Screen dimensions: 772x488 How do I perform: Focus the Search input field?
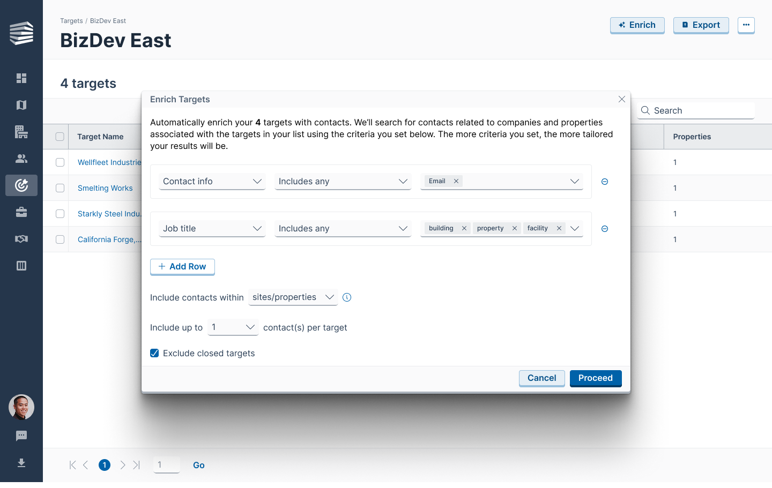[x=696, y=111]
